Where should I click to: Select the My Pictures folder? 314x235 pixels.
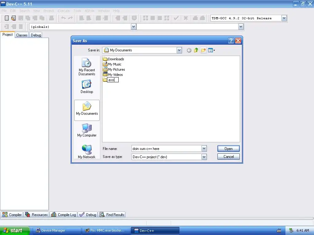coord(114,69)
